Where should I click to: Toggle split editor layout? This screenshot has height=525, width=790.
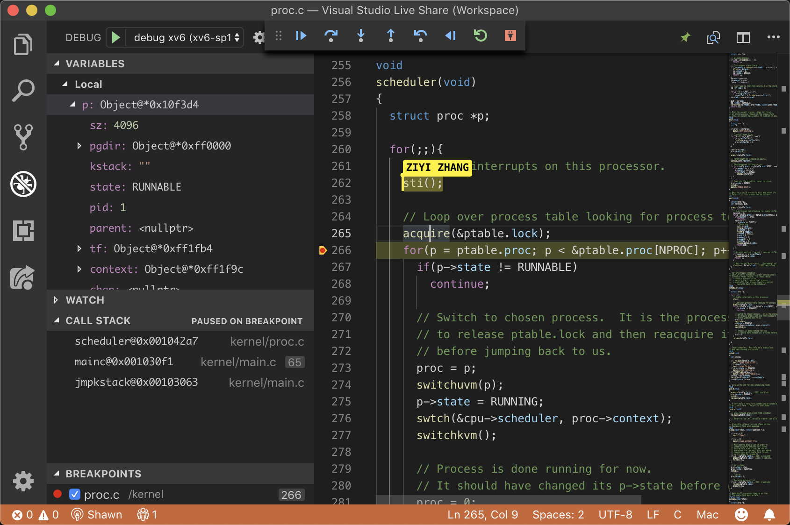pyautogui.click(x=743, y=37)
